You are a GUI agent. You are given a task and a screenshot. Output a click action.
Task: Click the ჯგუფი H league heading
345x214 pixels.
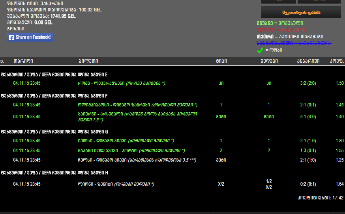[54, 173]
